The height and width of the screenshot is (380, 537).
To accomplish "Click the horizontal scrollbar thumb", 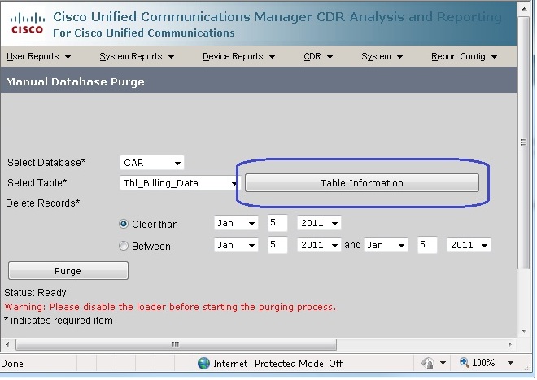I will (x=176, y=344).
